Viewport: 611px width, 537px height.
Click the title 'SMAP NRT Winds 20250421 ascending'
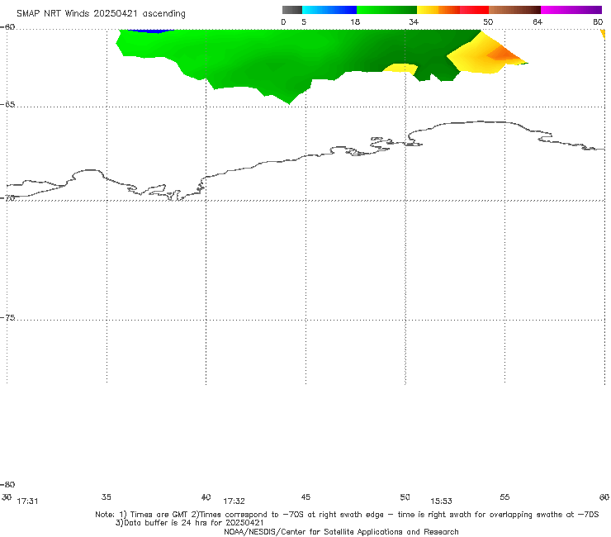pos(101,13)
